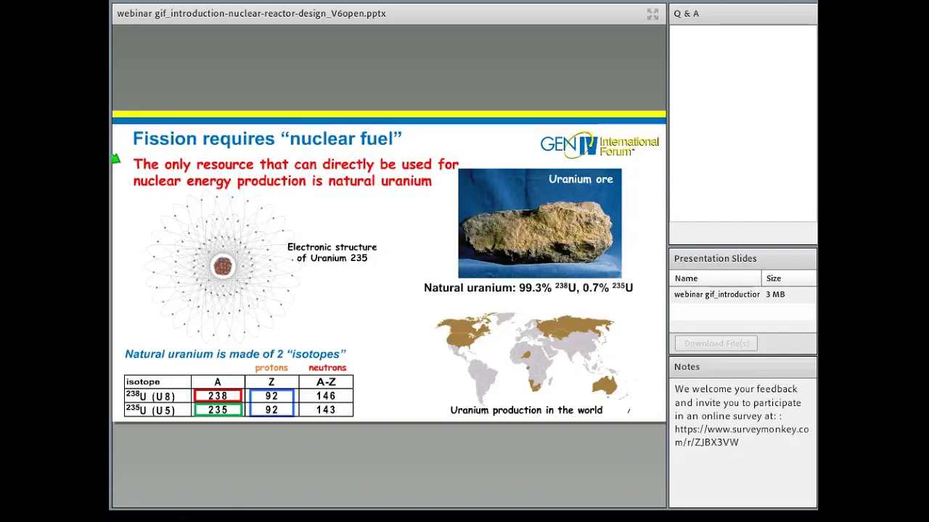Select the 'webinar gif_introductior' file row
The width and height of the screenshot is (929, 522).
[x=743, y=294]
